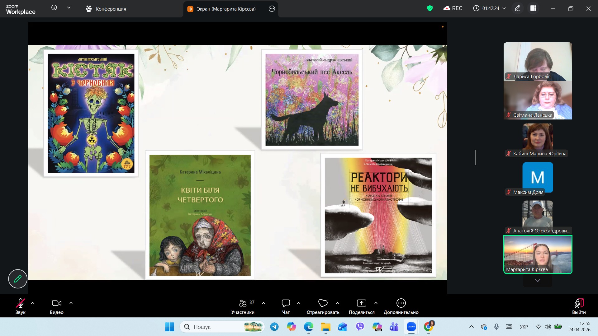Click the floating green pencil annotate button
The width and height of the screenshot is (598, 336).
[18, 279]
